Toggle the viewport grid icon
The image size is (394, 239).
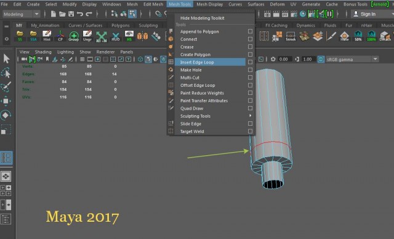pyautogui.click(x=82, y=59)
